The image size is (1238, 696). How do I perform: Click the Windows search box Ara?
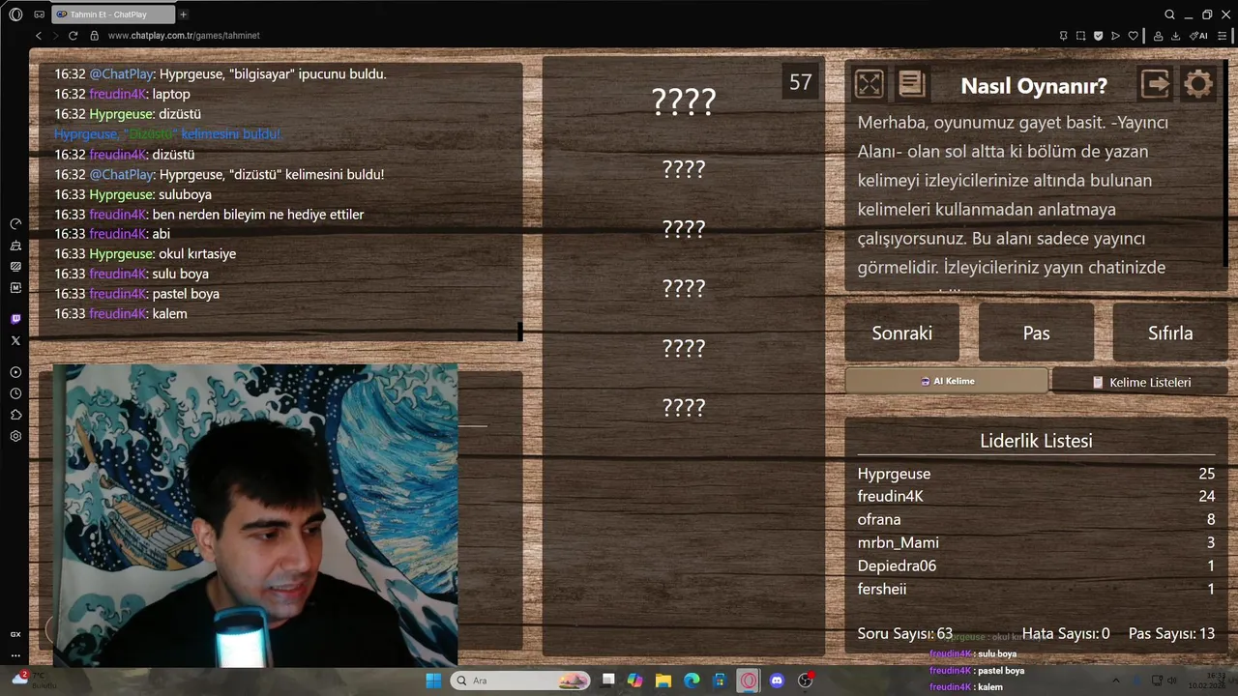[x=520, y=681]
